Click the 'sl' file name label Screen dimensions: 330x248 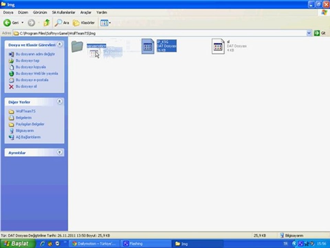click(x=228, y=42)
